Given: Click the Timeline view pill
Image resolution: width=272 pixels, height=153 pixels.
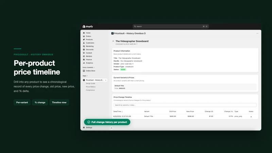Looking at the screenshot, I should pos(59,103).
